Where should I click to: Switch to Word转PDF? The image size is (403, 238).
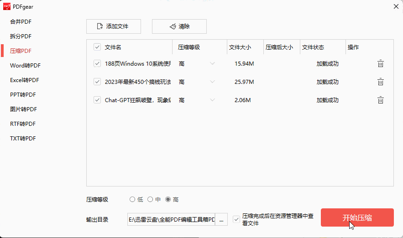pyautogui.click(x=25, y=66)
